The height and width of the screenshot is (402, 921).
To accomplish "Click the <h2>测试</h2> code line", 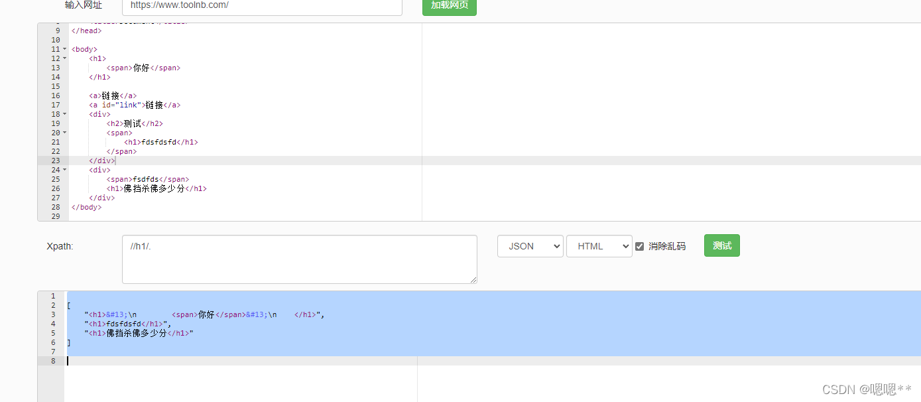I will point(135,123).
